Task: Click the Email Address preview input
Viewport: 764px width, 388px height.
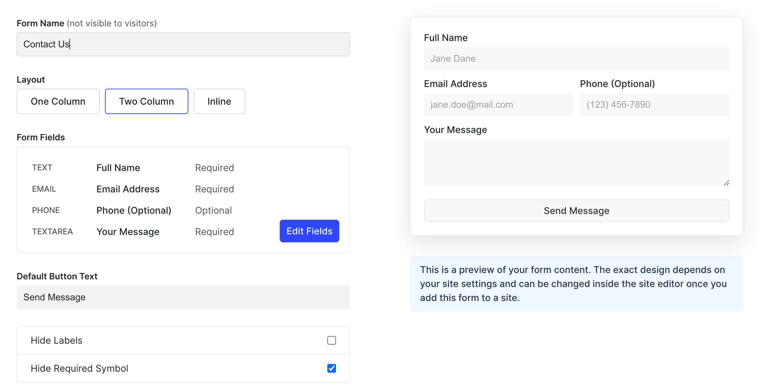Action: click(x=498, y=105)
